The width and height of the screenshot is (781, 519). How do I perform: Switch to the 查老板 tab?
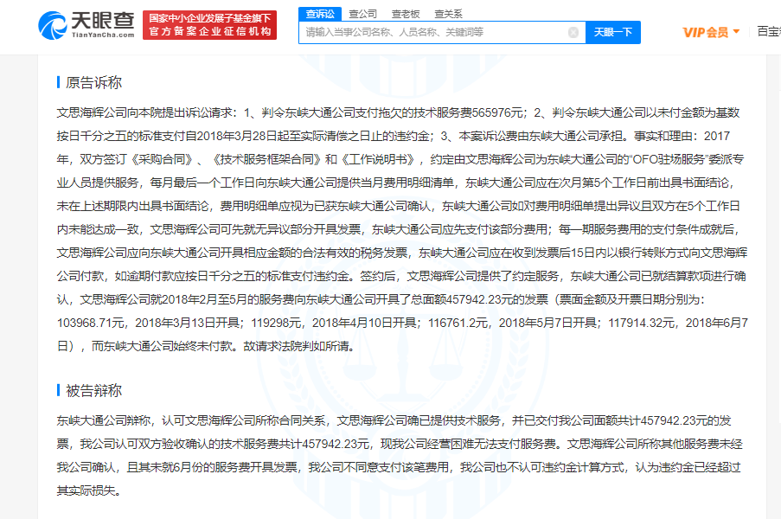tap(406, 14)
